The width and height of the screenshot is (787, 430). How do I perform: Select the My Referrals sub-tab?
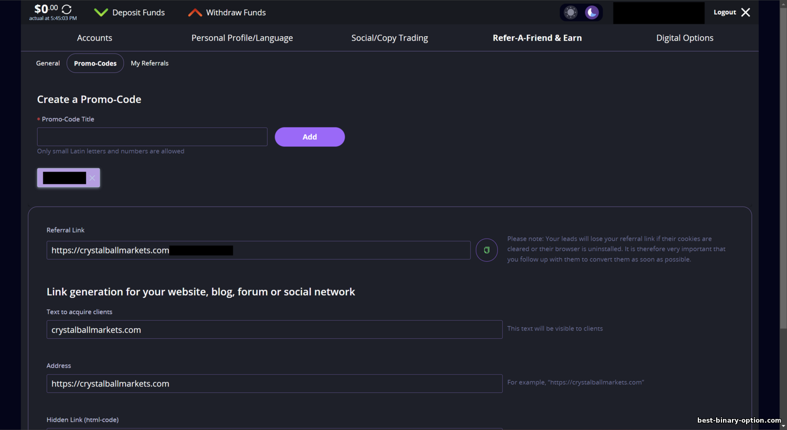click(x=150, y=63)
